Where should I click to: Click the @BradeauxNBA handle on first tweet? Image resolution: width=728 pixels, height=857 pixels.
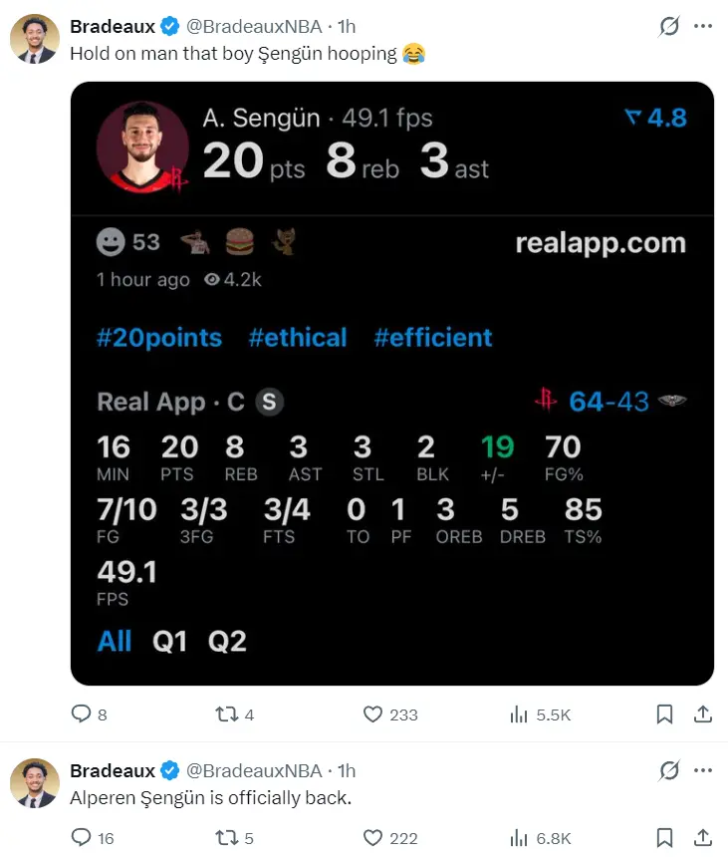pyautogui.click(x=254, y=27)
